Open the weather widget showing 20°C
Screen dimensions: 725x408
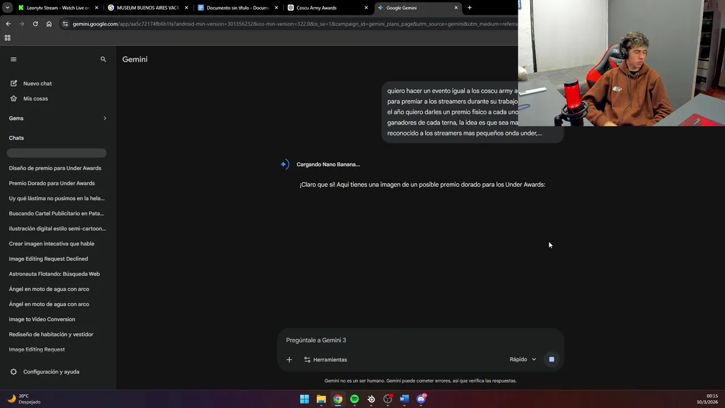24,399
